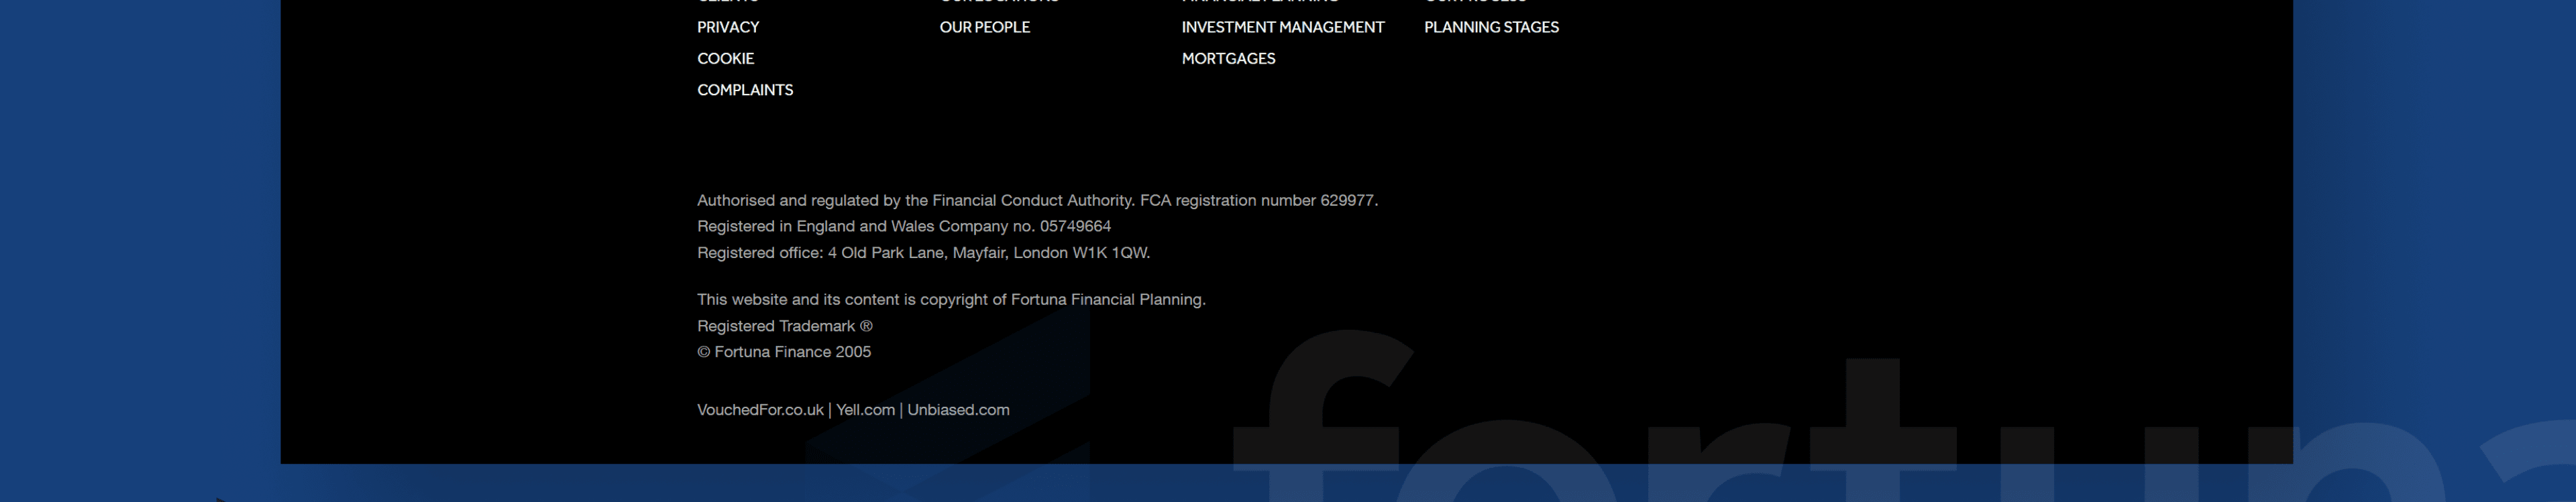Select INVESTMENT MANAGEMENT in the footer

(1282, 27)
